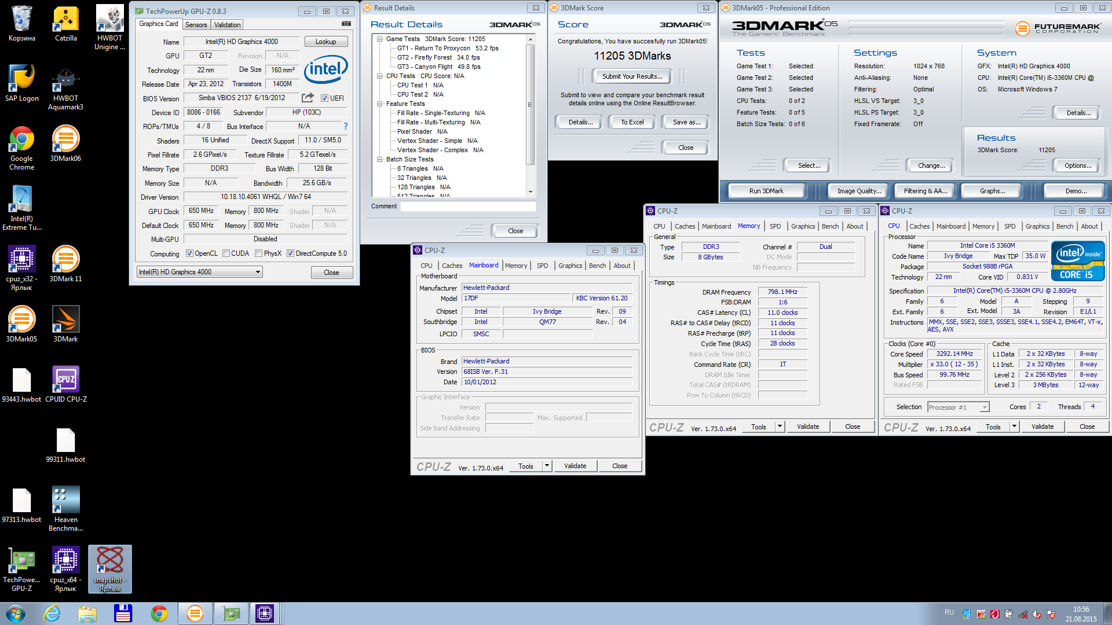
Task: Click the BIOS export arrow icon in GPU-Z
Action: pyautogui.click(x=308, y=98)
